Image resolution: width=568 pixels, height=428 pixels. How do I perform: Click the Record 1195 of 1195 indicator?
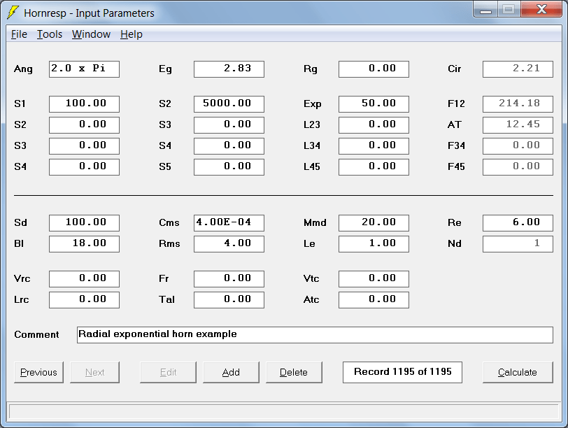coord(402,372)
